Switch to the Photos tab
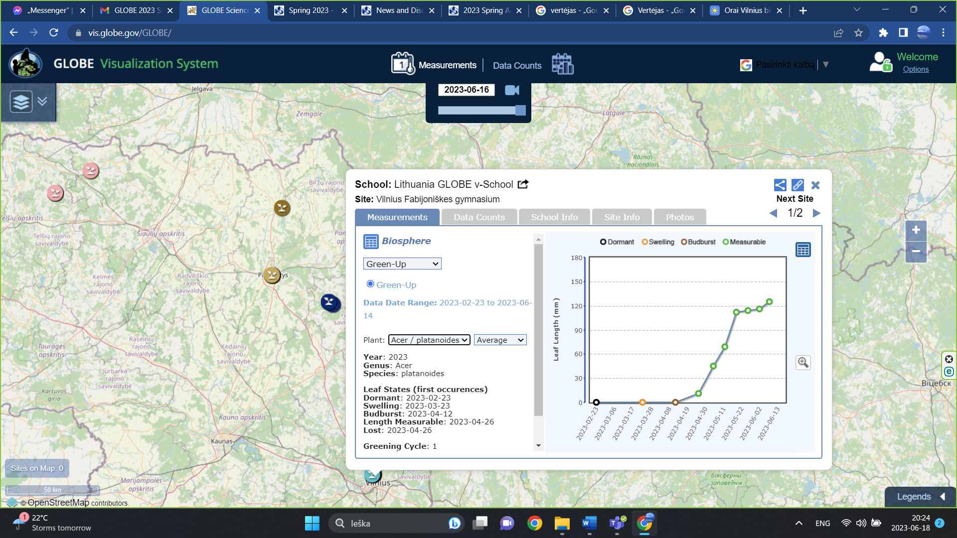This screenshot has height=538, width=957. (x=679, y=217)
